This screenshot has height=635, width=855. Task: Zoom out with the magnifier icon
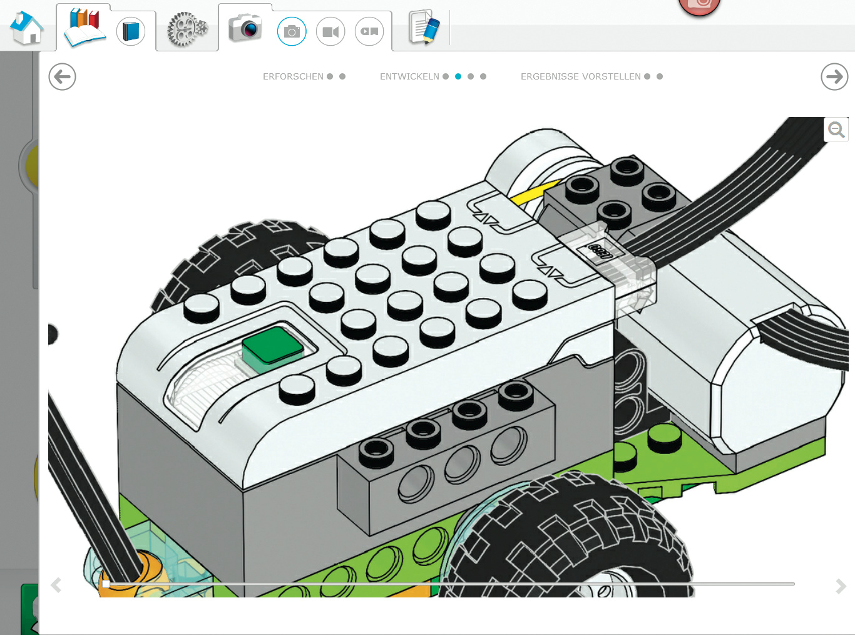click(x=836, y=130)
